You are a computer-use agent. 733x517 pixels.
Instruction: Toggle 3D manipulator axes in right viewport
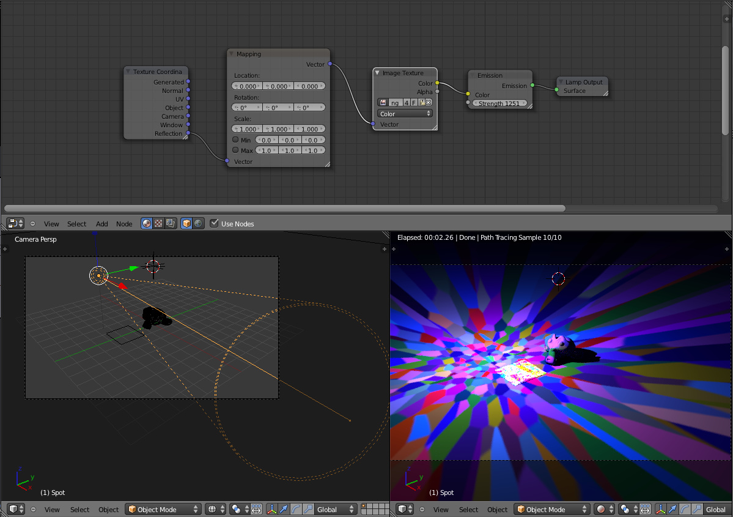[x=660, y=510]
